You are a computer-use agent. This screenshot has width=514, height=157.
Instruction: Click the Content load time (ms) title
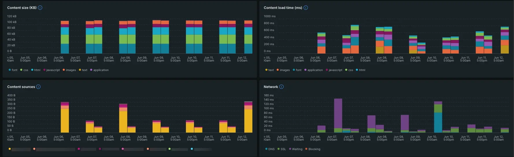tap(283, 8)
